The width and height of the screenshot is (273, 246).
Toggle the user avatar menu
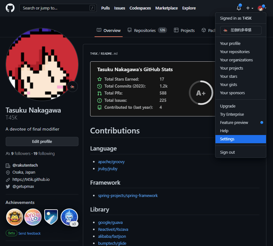click(262, 8)
